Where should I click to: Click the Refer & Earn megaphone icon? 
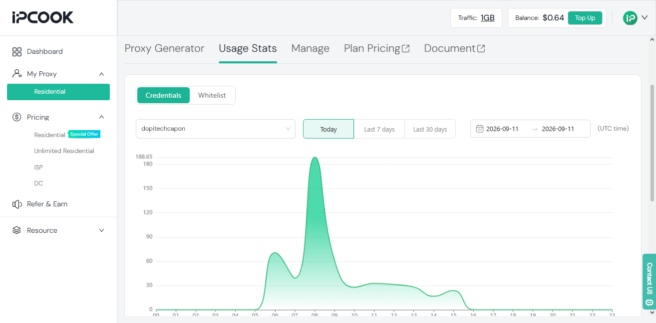tap(17, 204)
